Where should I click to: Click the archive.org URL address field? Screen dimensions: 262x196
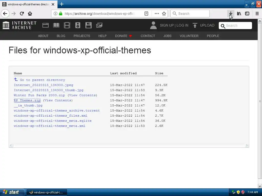(x=100, y=14)
